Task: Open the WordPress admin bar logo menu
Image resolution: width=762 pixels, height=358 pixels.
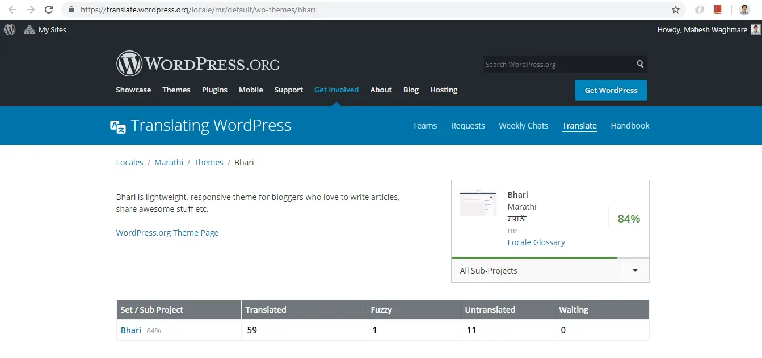Action: pos(10,29)
